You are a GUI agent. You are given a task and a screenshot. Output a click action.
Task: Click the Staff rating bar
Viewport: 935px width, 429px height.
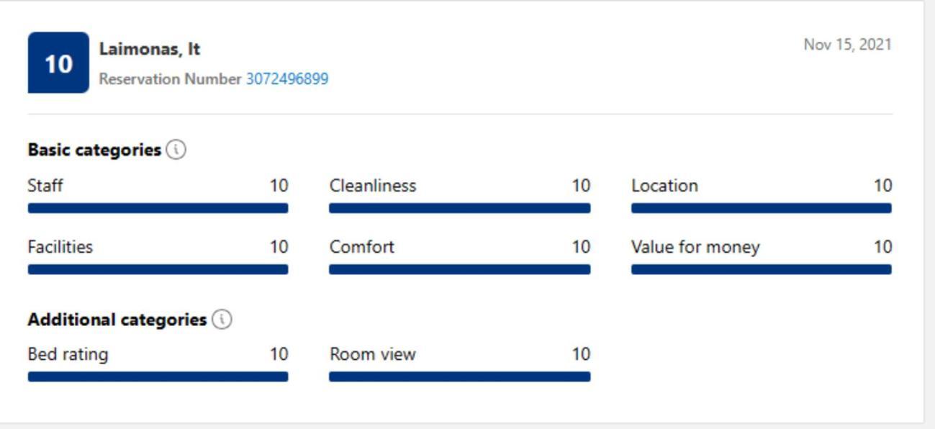click(x=158, y=208)
